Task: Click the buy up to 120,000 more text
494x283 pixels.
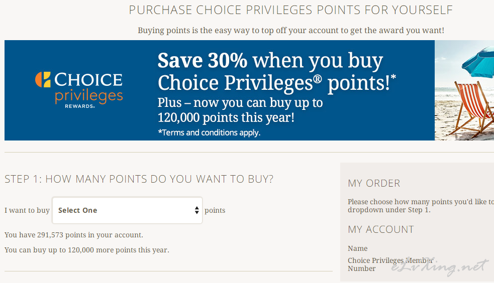Action: 87,250
